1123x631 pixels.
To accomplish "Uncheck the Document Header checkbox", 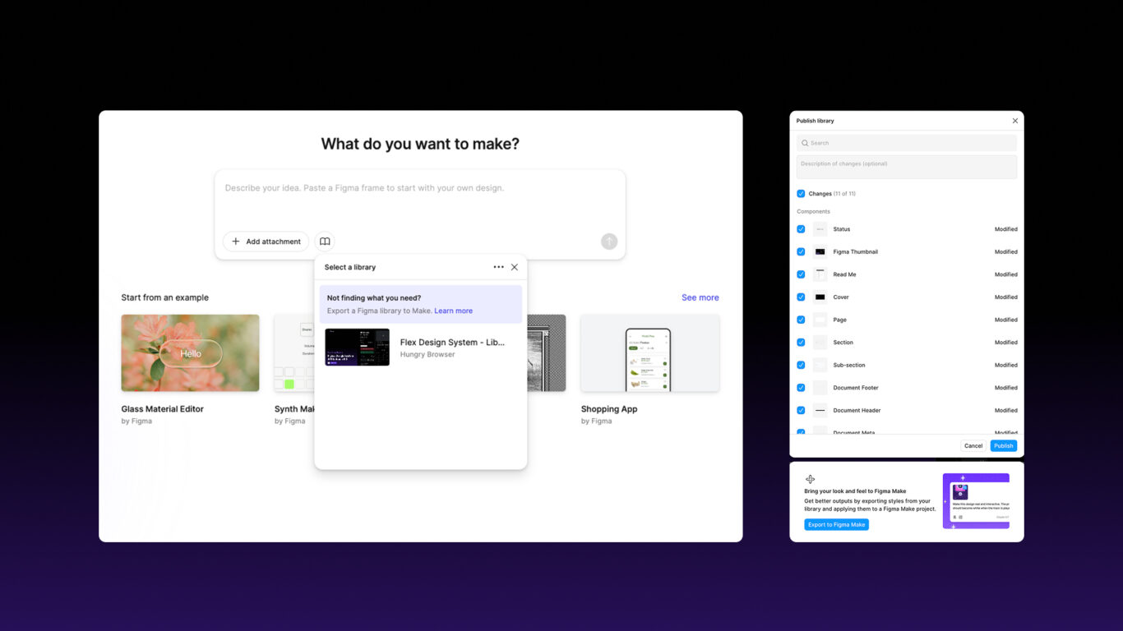I will [800, 410].
